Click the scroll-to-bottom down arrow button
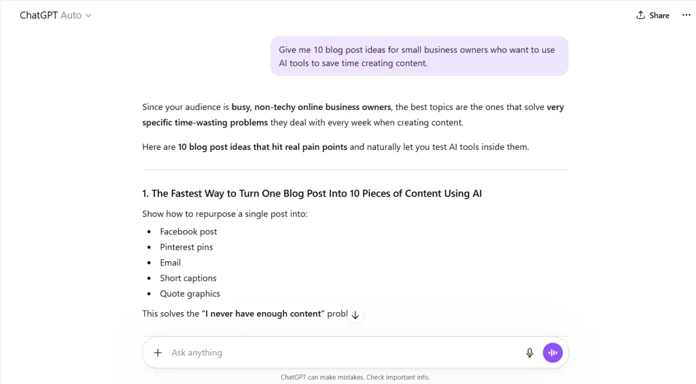Viewport: 696px width, 384px height. [355, 315]
